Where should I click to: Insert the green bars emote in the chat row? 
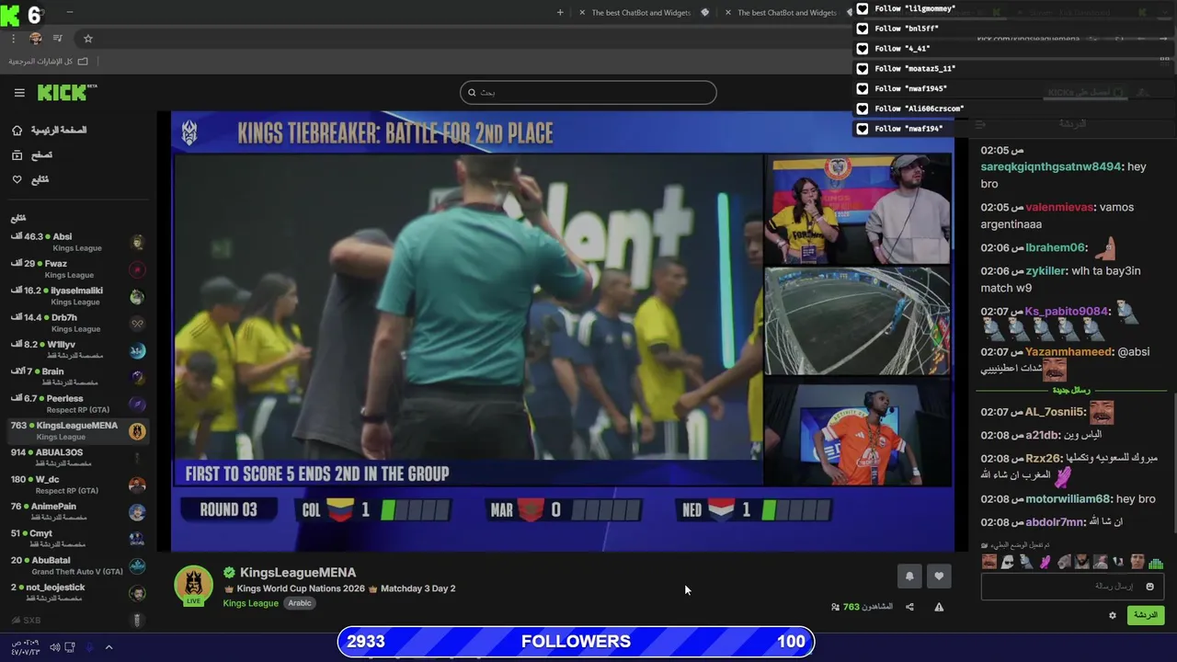coord(1156,562)
